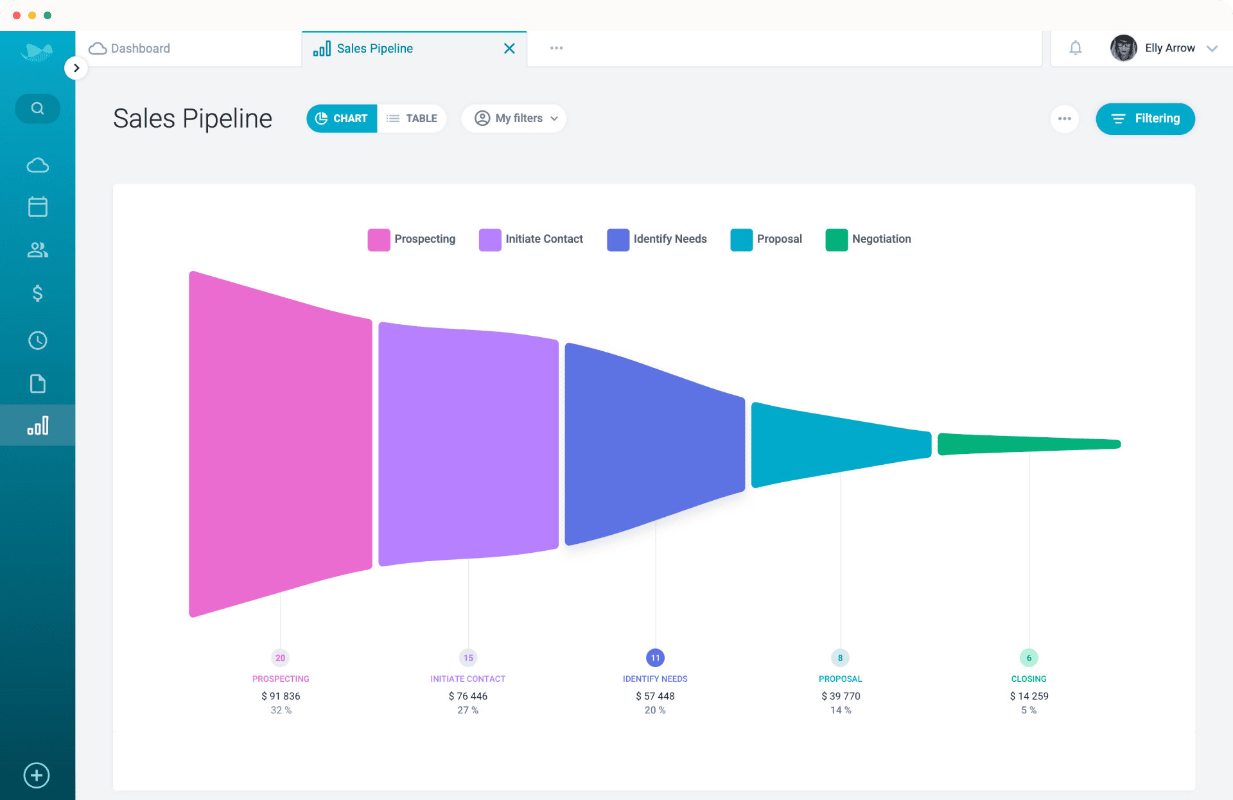Open the notifications bell
This screenshot has width=1233, height=800.
click(x=1076, y=48)
